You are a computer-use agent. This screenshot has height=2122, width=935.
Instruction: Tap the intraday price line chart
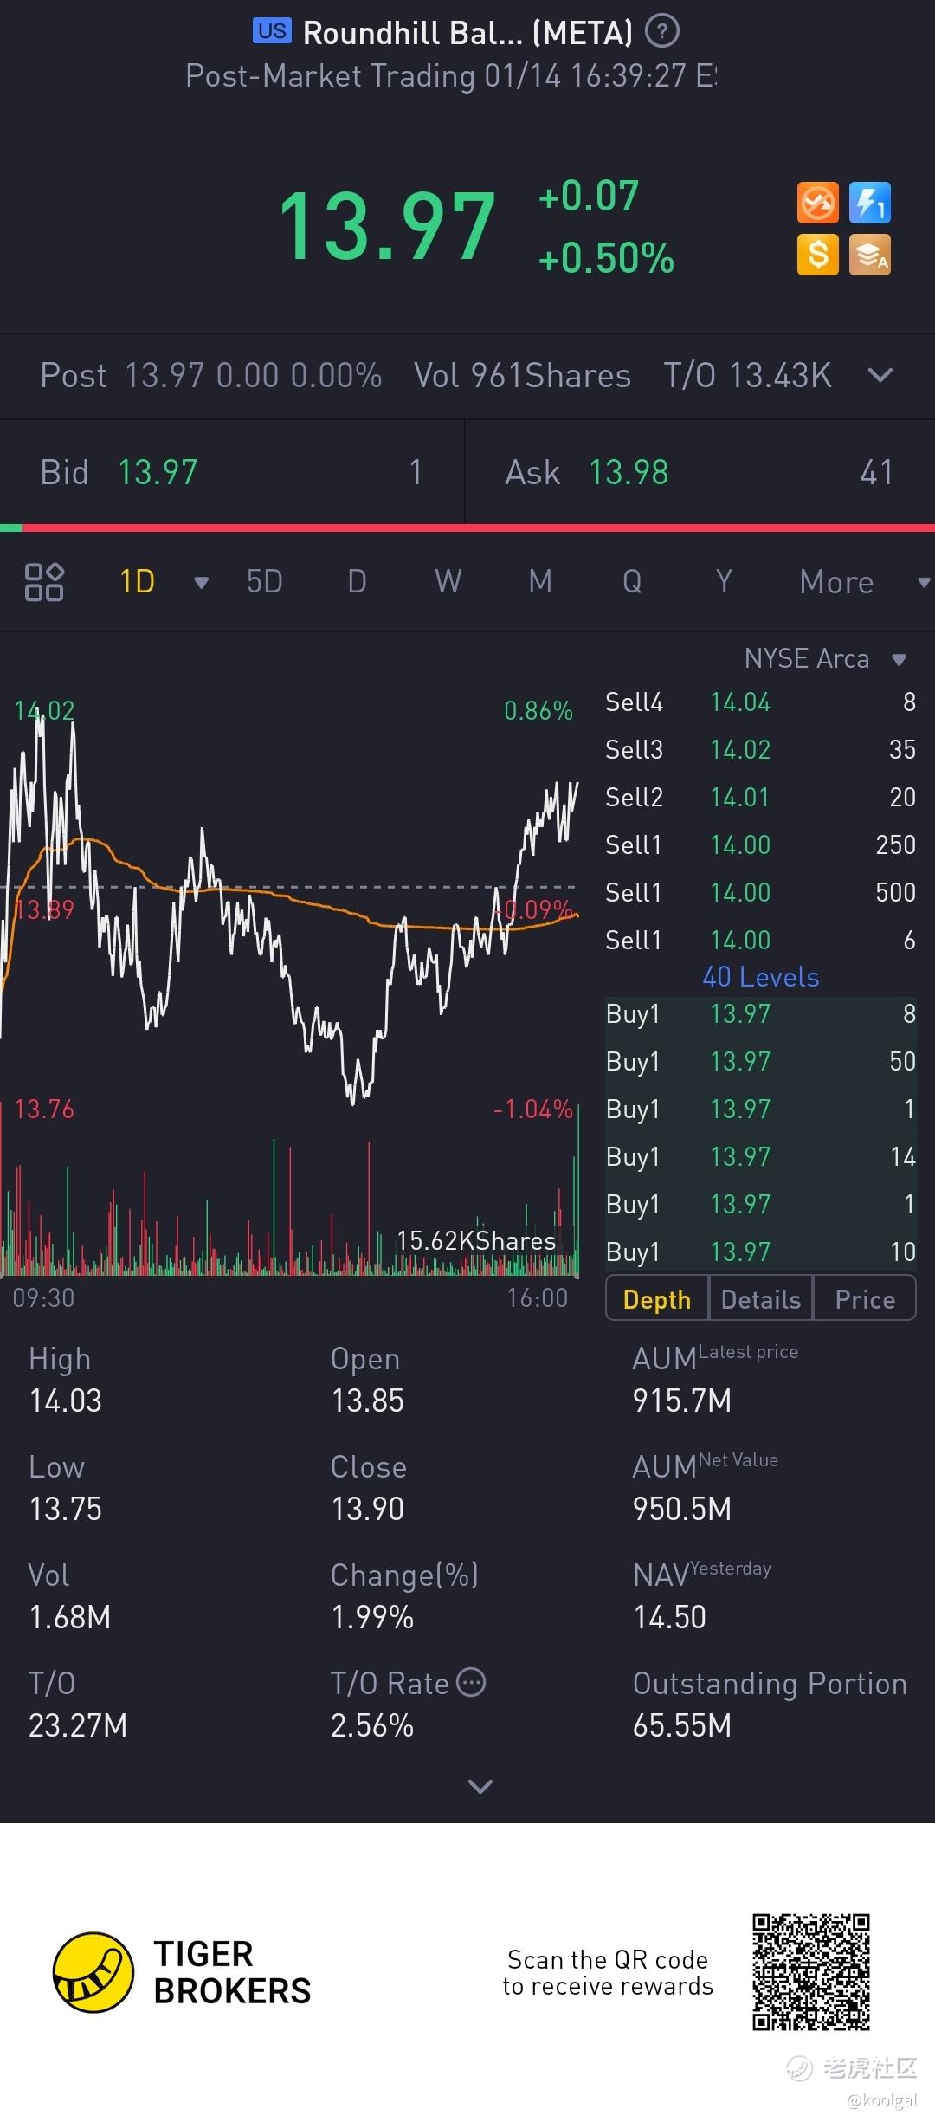289,905
